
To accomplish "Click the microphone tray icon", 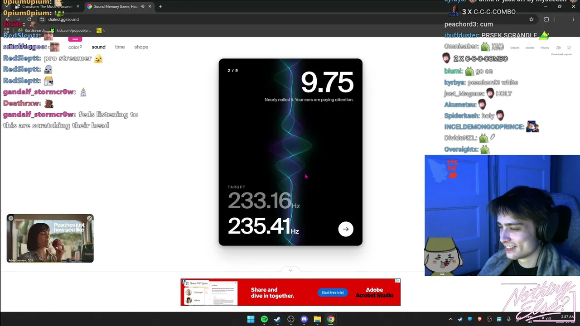I will [509, 319].
